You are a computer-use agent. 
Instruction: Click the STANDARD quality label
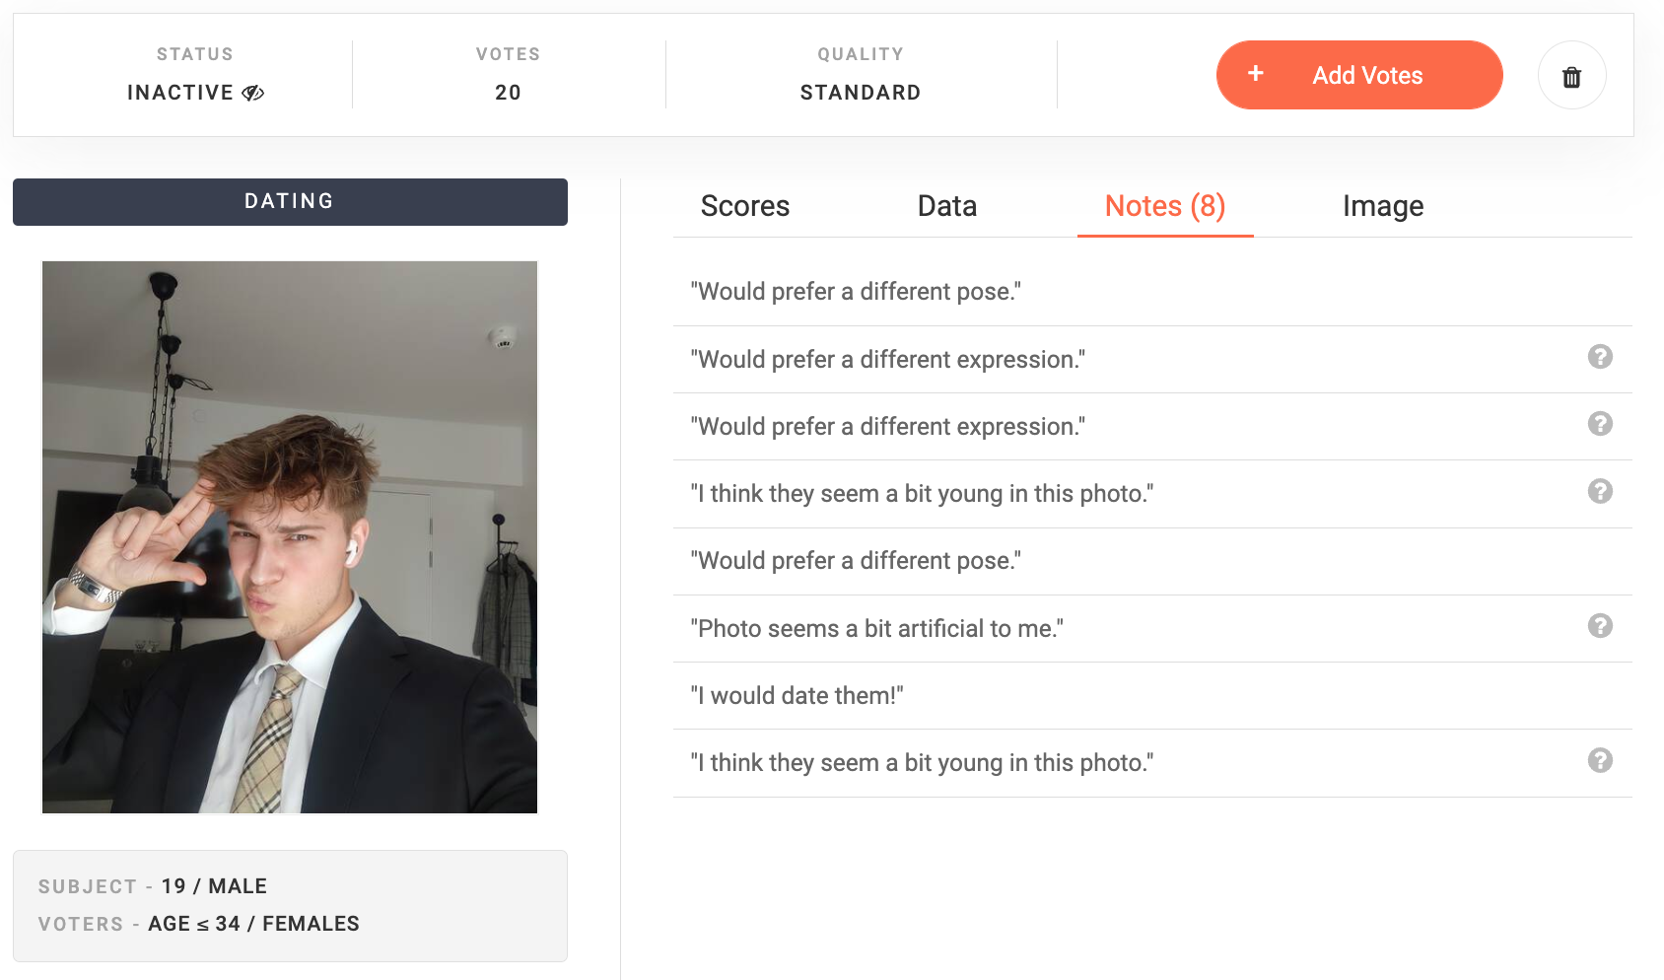coord(861,93)
